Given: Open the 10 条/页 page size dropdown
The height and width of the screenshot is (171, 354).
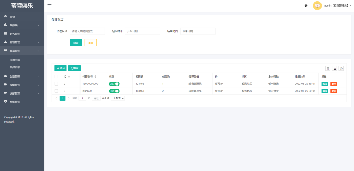Looking at the screenshot, I should tap(118, 98).
